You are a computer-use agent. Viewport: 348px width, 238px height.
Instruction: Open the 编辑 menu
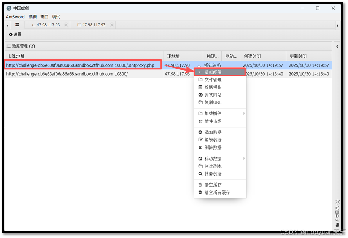click(x=33, y=17)
